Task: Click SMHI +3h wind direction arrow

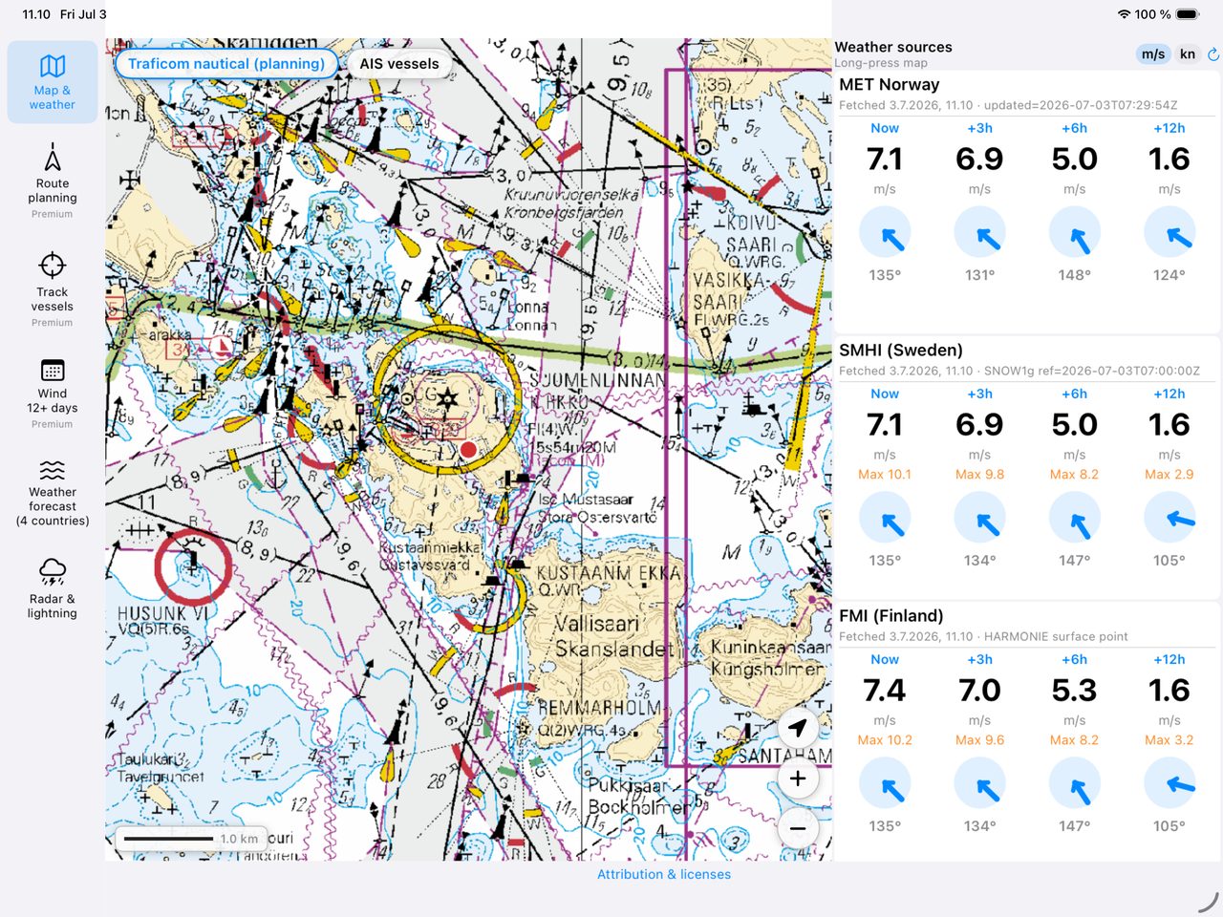Action: click(x=979, y=519)
